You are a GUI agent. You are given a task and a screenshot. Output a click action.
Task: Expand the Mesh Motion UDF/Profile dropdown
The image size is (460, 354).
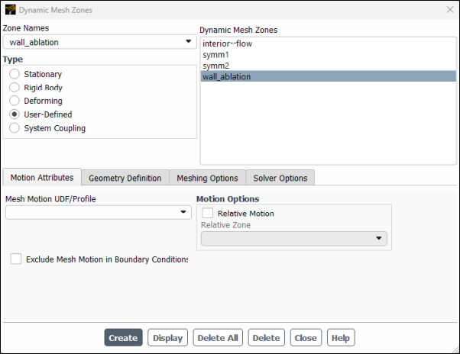click(98, 212)
